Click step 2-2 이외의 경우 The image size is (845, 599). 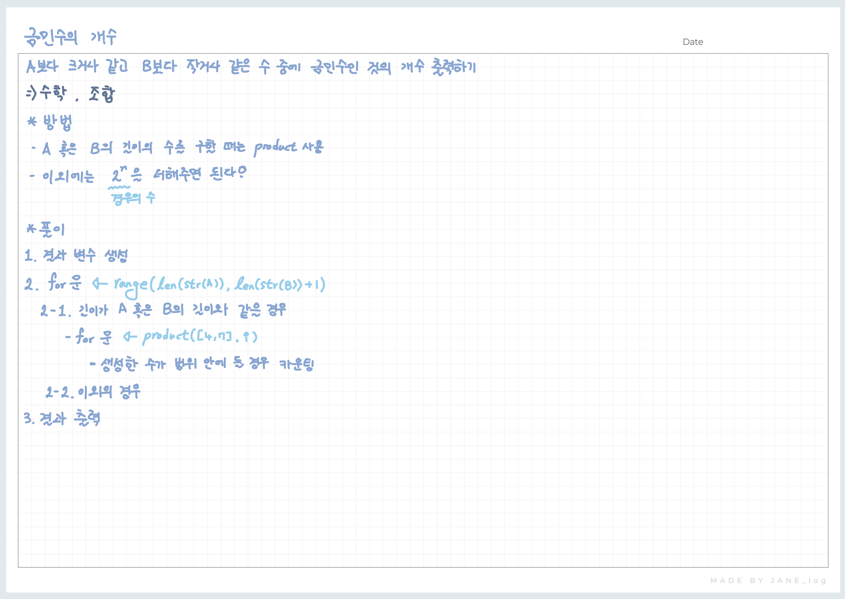click(93, 392)
